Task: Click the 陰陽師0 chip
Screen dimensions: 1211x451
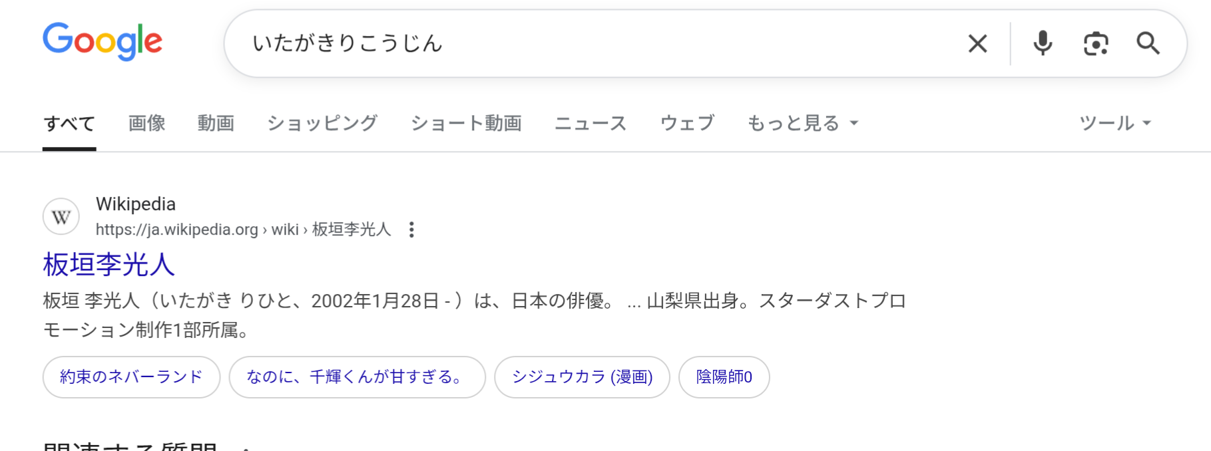Action: (x=724, y=377)
